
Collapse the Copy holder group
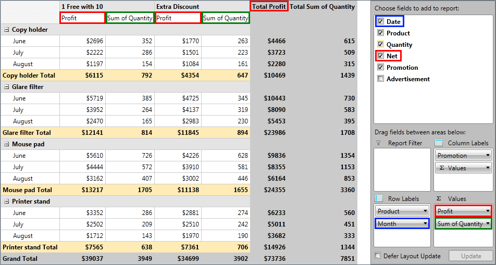click(x=7, y=30)
